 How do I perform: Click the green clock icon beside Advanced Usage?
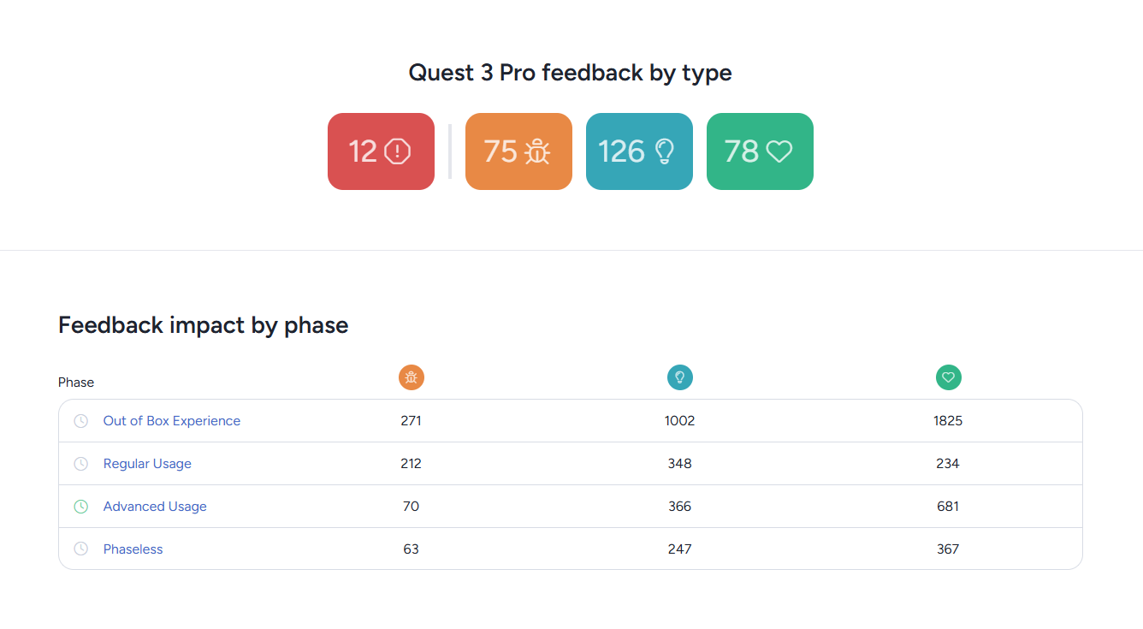[80, 507]
